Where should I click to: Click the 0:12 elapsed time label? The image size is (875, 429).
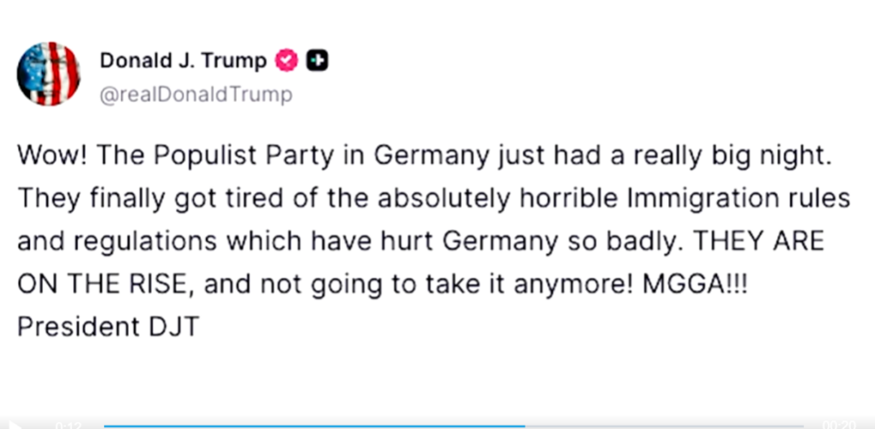click(x=68, y=426)
